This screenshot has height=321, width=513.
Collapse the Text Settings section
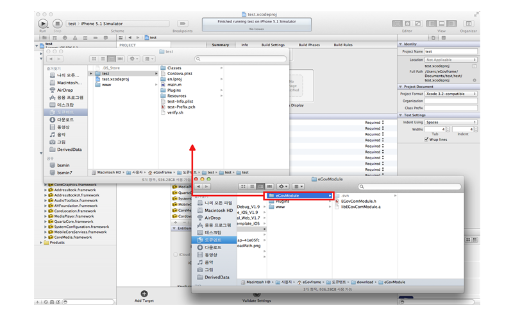[401, 115]
